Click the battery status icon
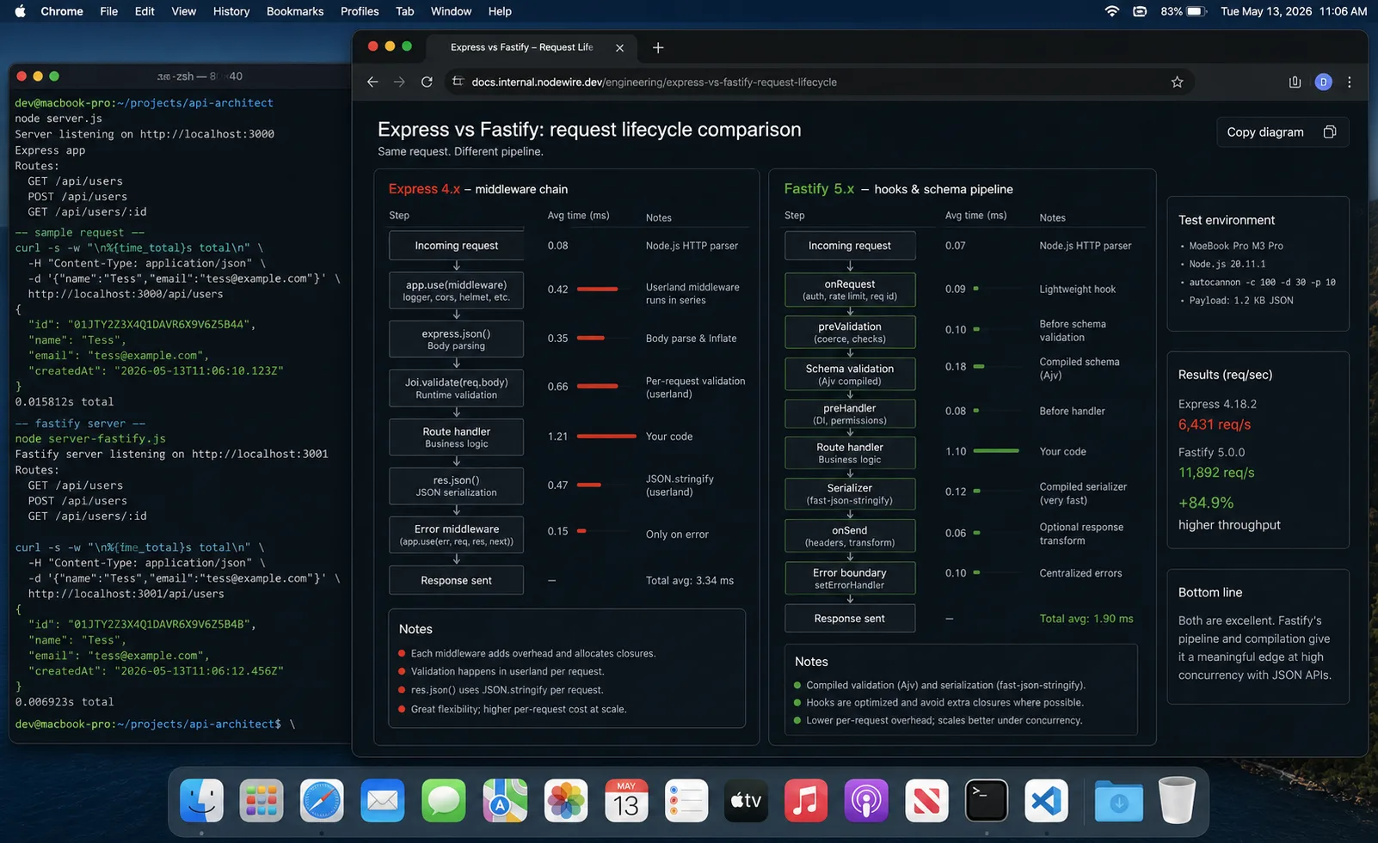This screenshot has height=843, width=1378. (x=1197, y=11)
